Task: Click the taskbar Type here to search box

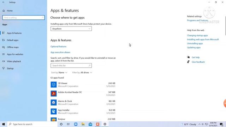Action: tap(32, 124)
